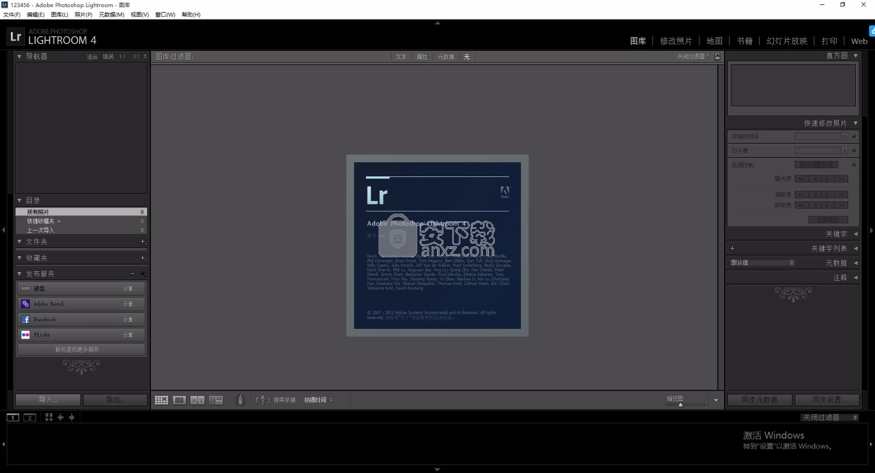Enable the text library filter
The height and width of the screenshot is (473, 875).
(401, 57)
